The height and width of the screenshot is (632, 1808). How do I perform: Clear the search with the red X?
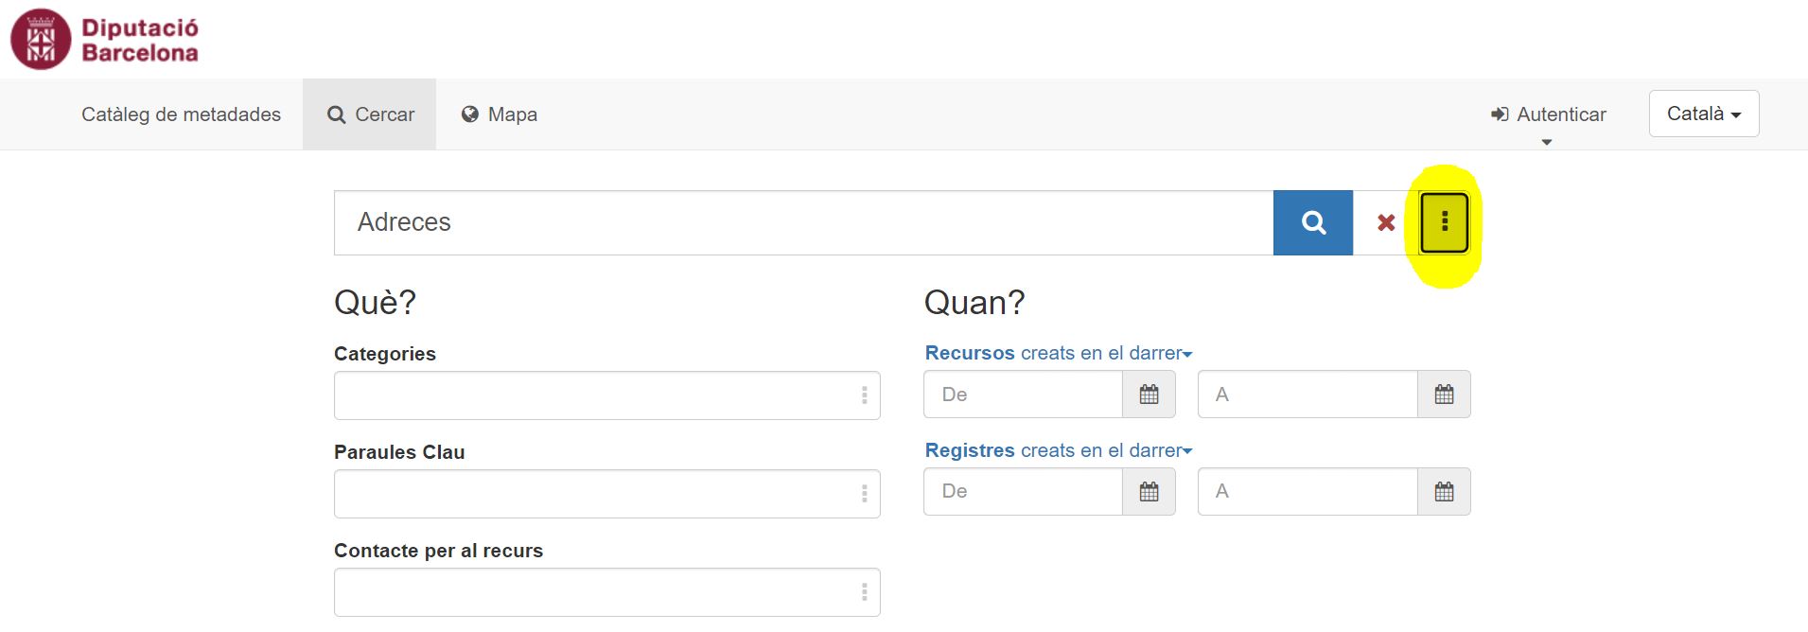(x=1386, y=223)
